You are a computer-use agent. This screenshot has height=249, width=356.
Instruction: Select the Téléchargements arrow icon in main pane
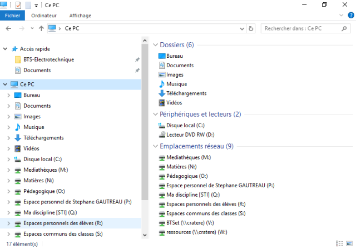(x=162, y=93)
